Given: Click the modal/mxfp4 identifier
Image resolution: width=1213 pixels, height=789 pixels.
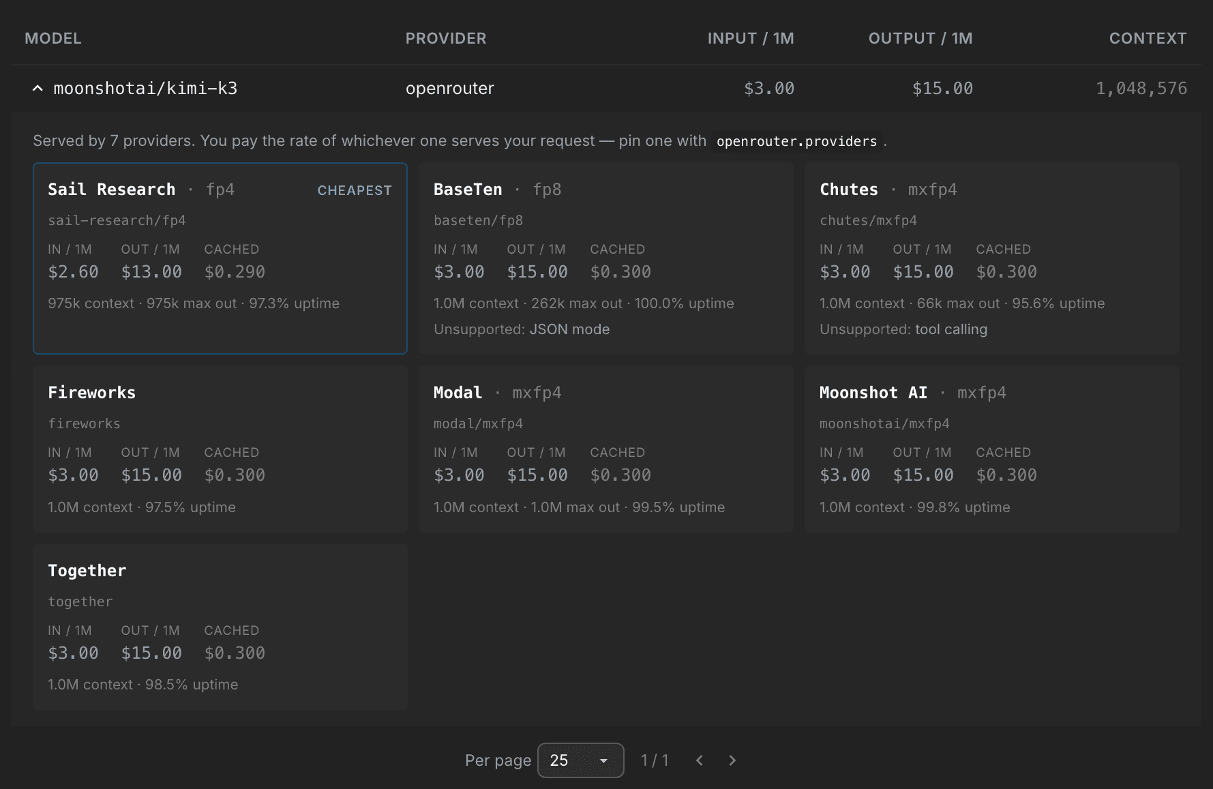Looking at the screenshot, I should coord(479,423).
